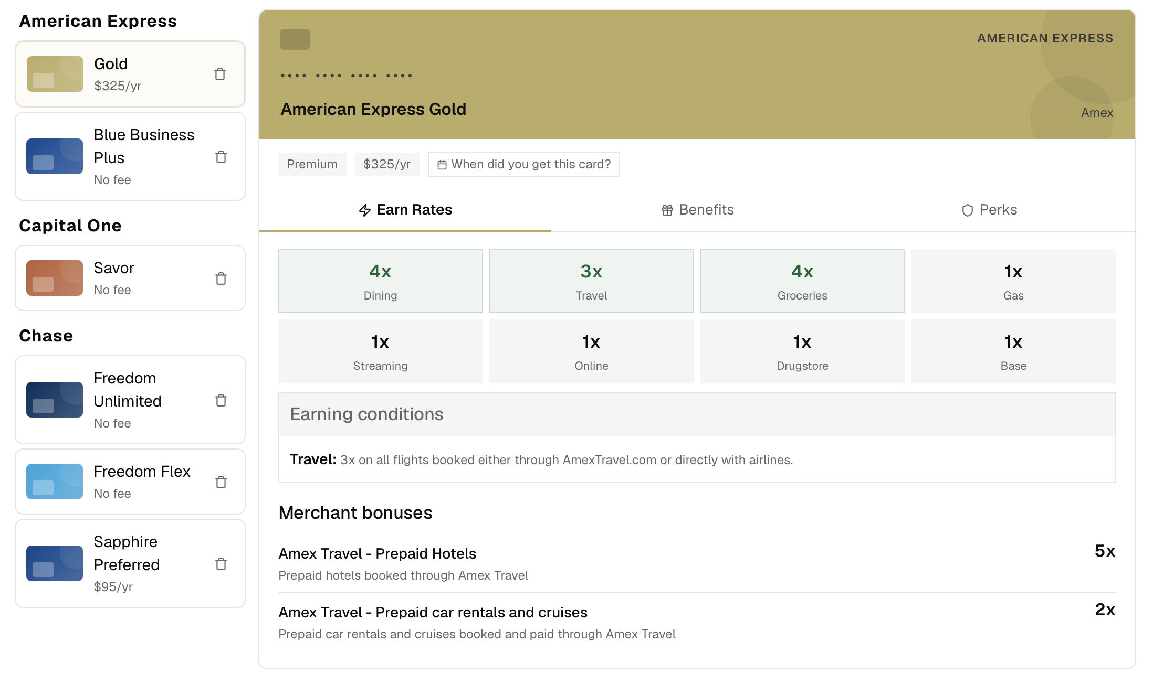Screen dimensions: 1153x684
Task: Select the Gold card thumbnail
Action: pyautogui.click(x=55, y=74)
